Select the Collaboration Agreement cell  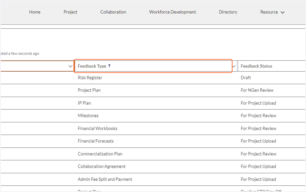tap(101, 166)
